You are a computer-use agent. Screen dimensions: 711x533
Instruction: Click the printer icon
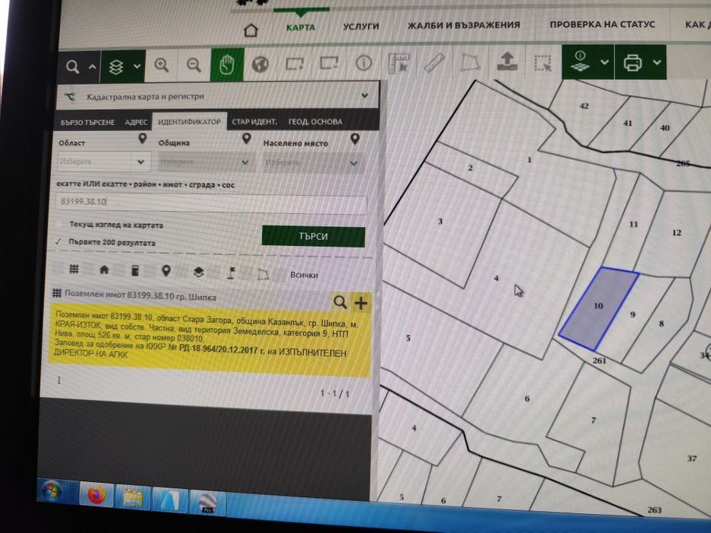pos(633,62)
